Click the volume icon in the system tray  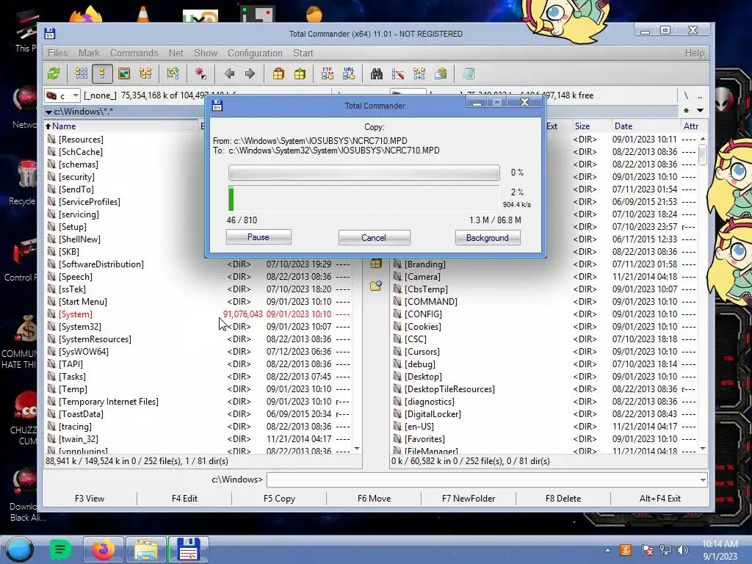coord(682,550)
